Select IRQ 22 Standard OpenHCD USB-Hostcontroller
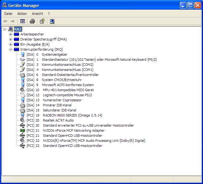Viewport: 203px width, 184px height. coord(64,146)
